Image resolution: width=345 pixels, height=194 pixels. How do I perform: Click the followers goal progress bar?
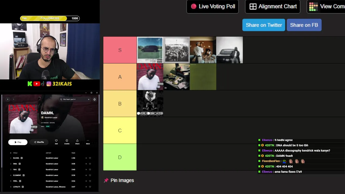tap(50, 18)
